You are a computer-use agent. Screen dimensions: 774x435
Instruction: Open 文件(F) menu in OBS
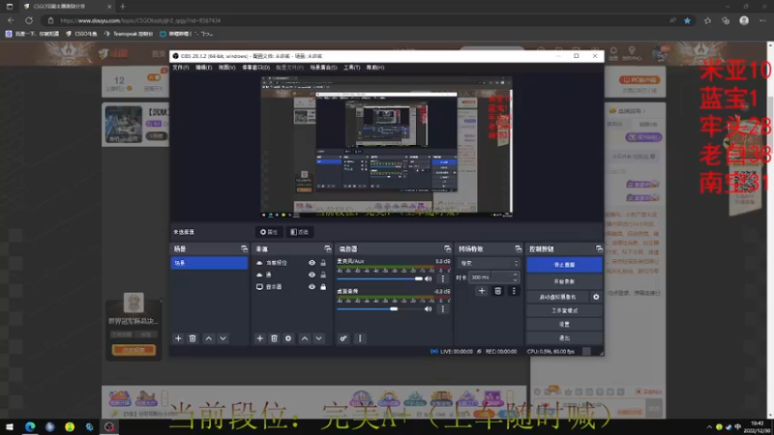click(x=181, y=68)
